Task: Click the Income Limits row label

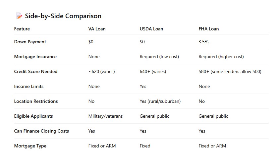Action: (29, 86)
